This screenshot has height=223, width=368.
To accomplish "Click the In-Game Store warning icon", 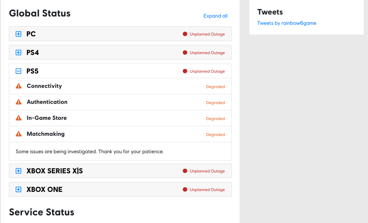I will pyautogui.click(x=19, y=118).
